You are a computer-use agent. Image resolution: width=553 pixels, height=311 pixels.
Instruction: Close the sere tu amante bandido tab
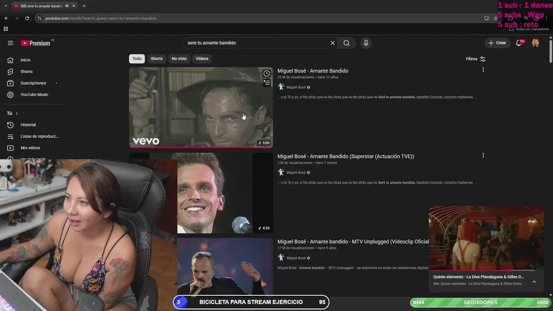coord(73,6)
